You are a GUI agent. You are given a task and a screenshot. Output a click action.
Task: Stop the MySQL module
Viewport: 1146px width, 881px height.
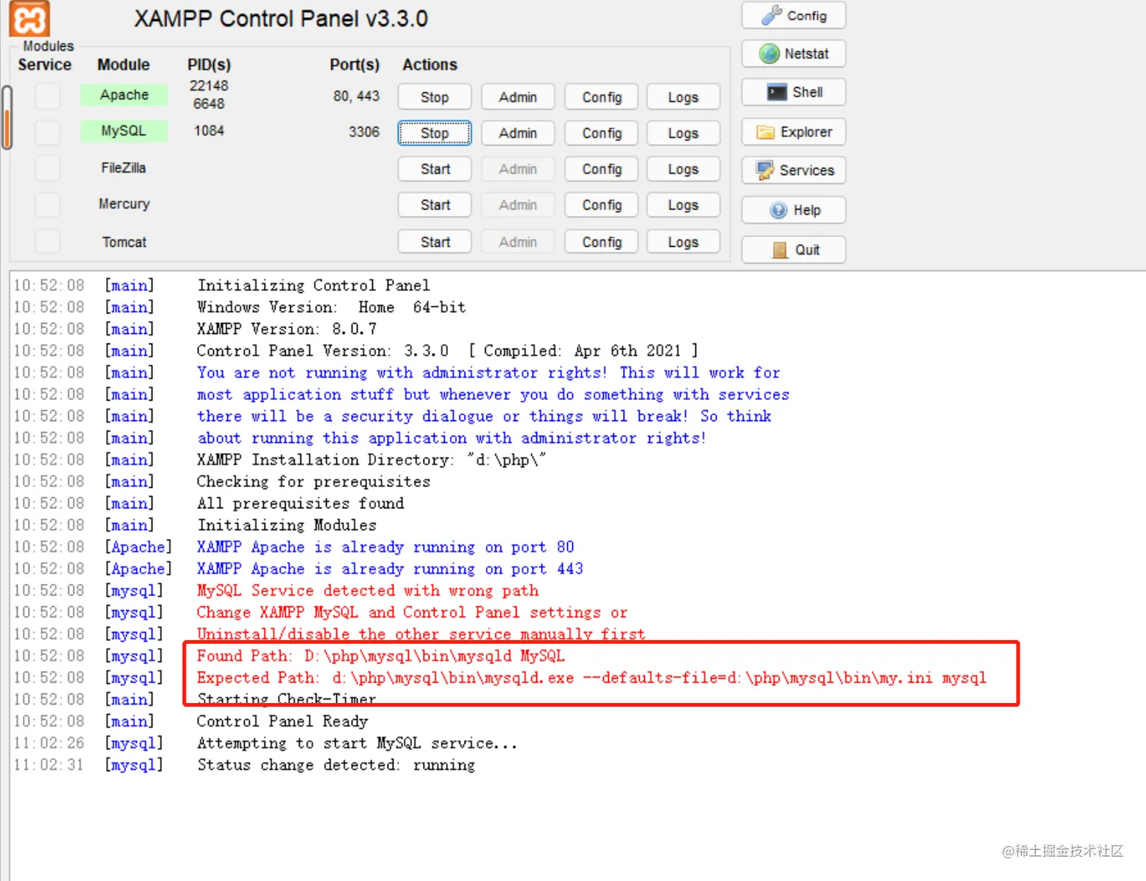(435, 133)
